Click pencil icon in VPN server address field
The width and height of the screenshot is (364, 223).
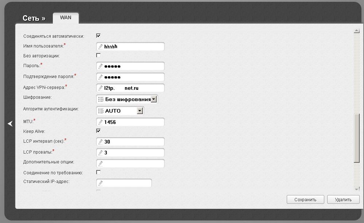[x=101, y=88]
